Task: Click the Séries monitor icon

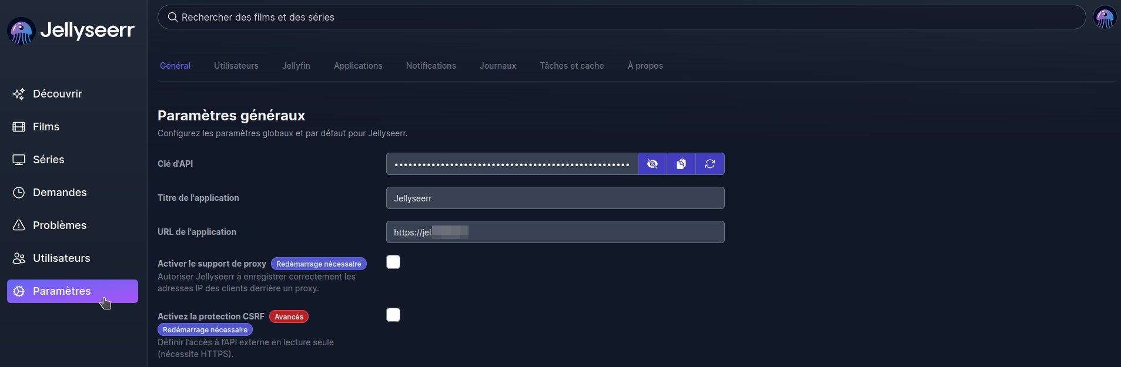Action: 19,160
